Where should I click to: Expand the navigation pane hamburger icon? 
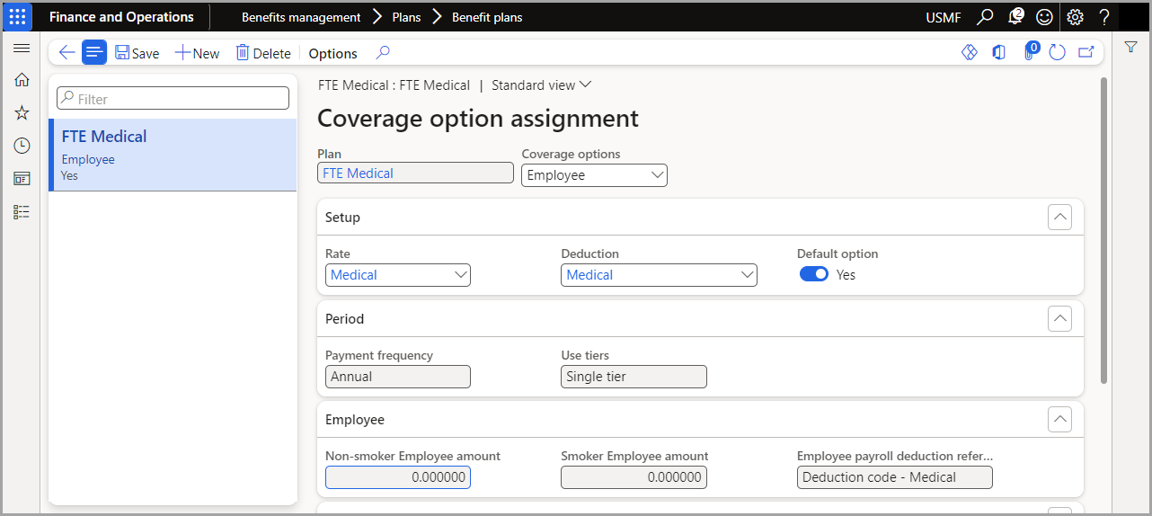[x=22, y=48]
